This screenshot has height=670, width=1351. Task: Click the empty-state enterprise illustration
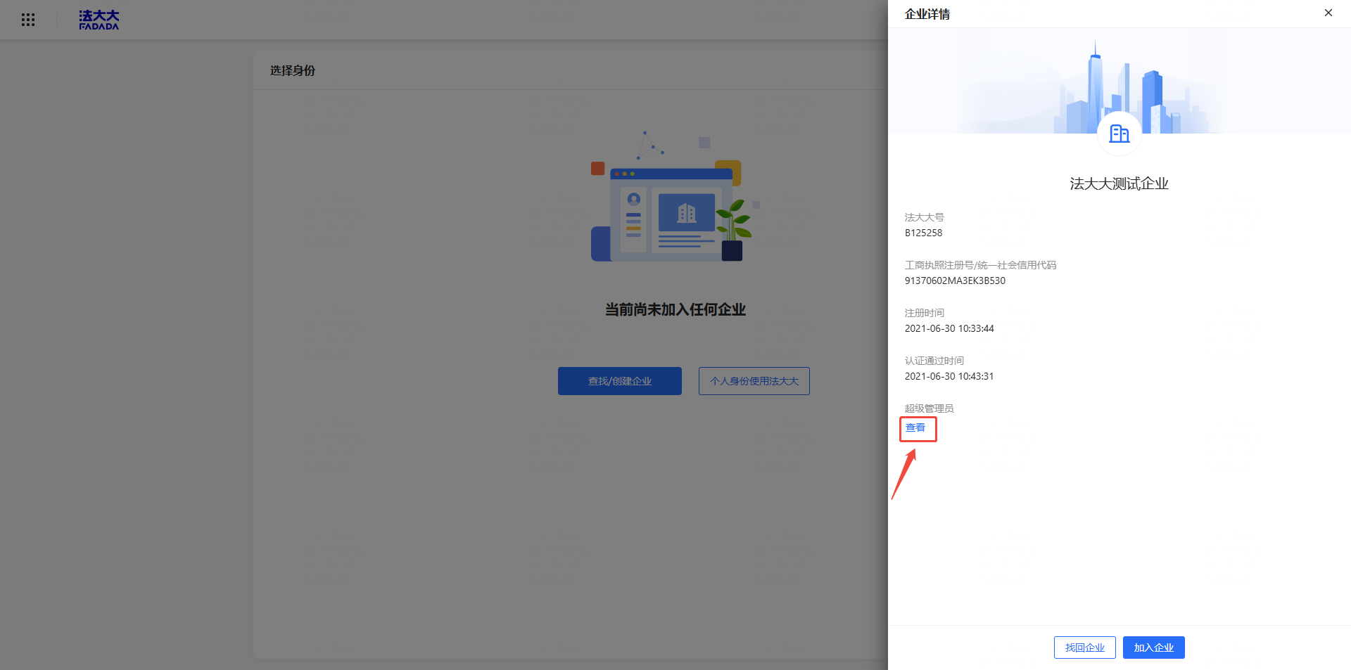click(x=675, y=197)
